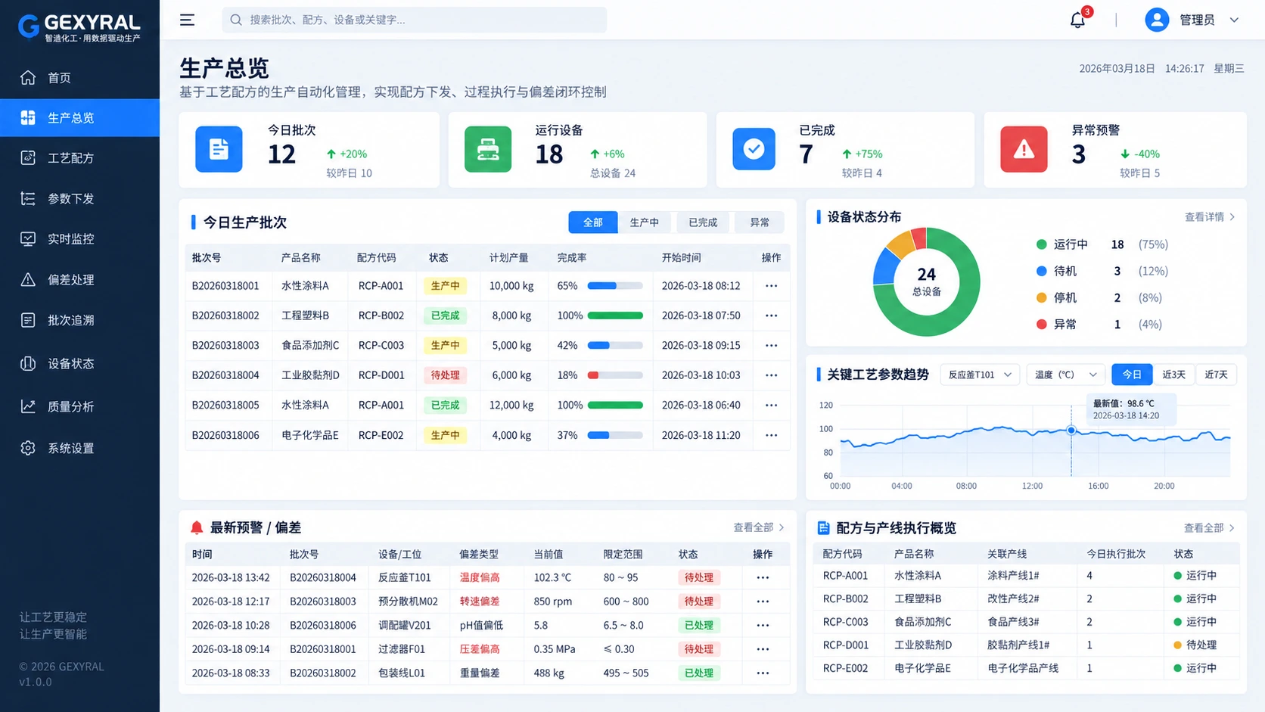This screenshot has height=712, width=1265.
Task: Select the 异常 batch filter tab
Action: [x=760, y=222]
